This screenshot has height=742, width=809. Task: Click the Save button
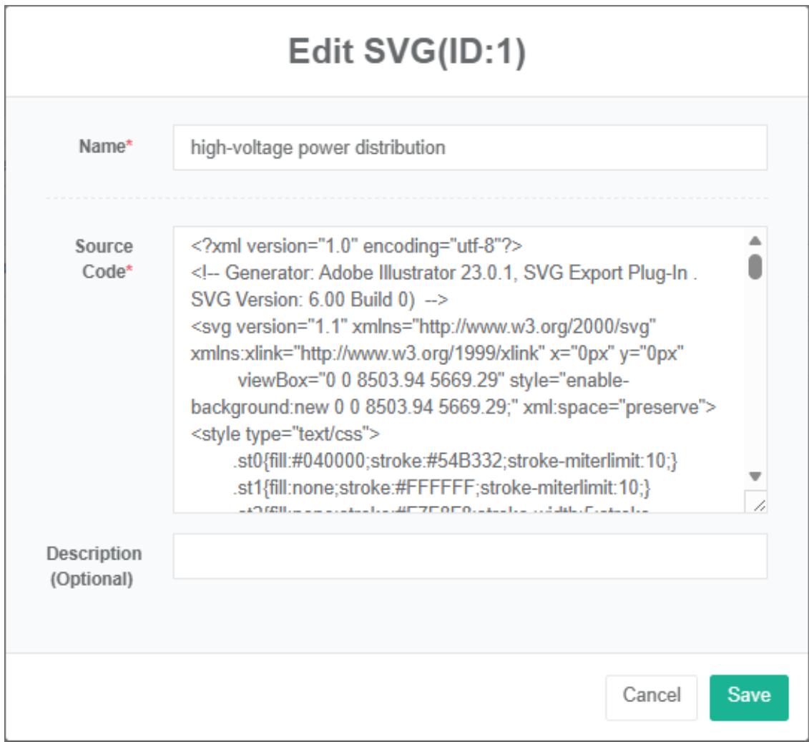pos(748,697)
